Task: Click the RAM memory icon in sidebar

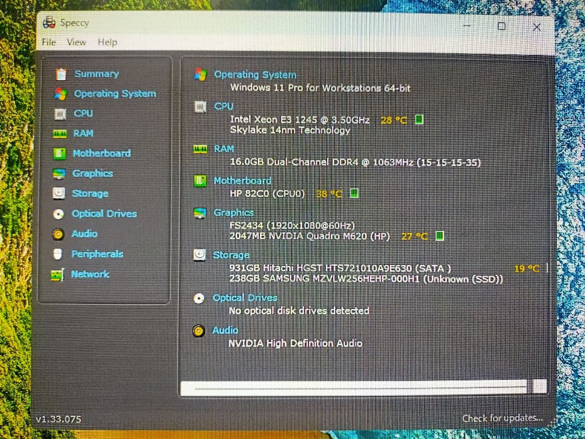Action: click(61, 133)
